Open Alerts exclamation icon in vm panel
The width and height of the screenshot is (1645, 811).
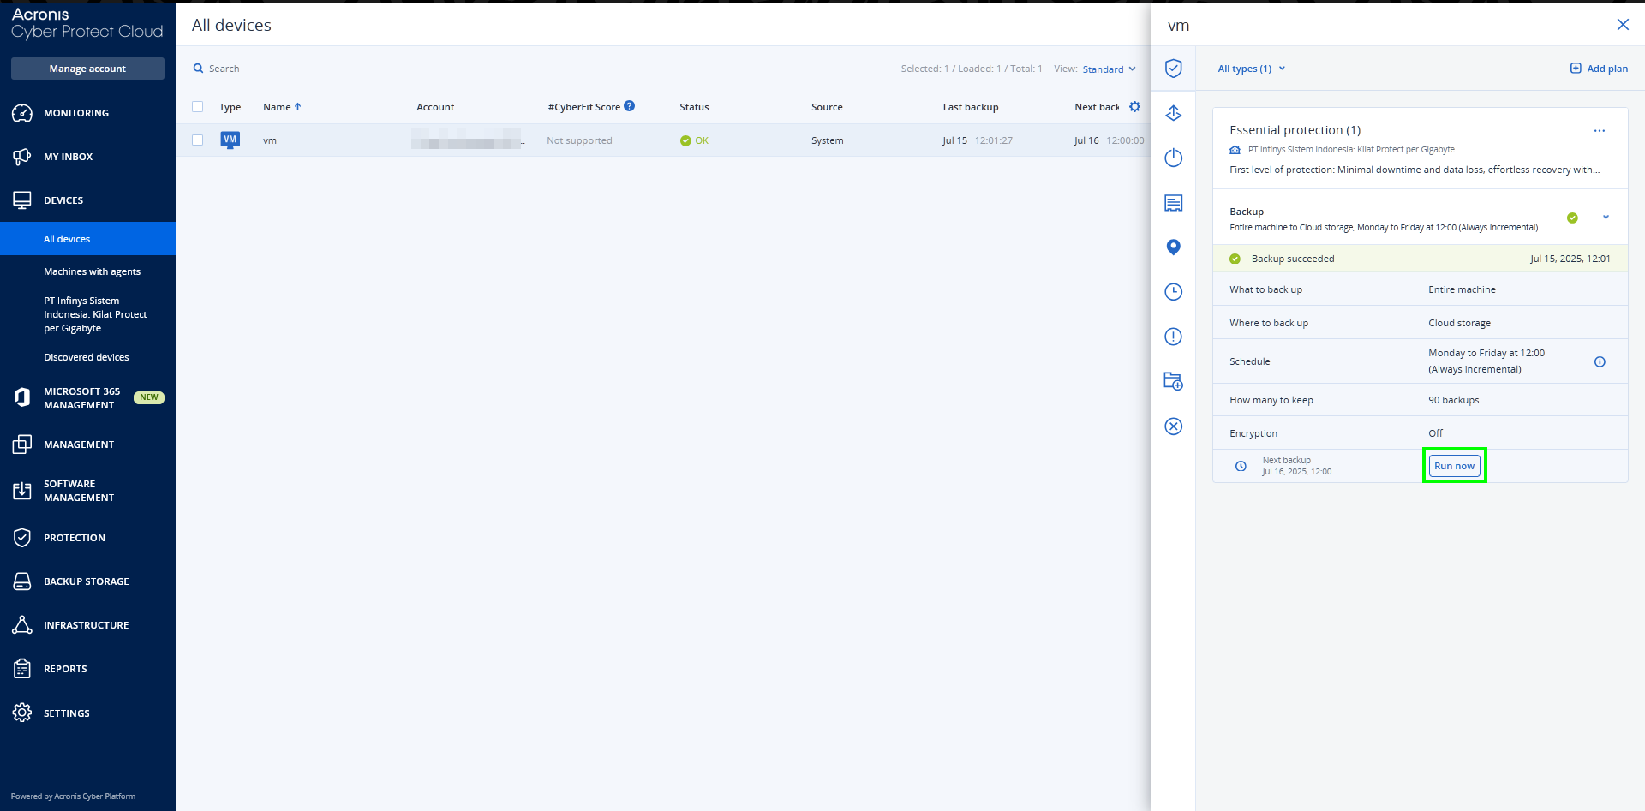click(1173, 337)
